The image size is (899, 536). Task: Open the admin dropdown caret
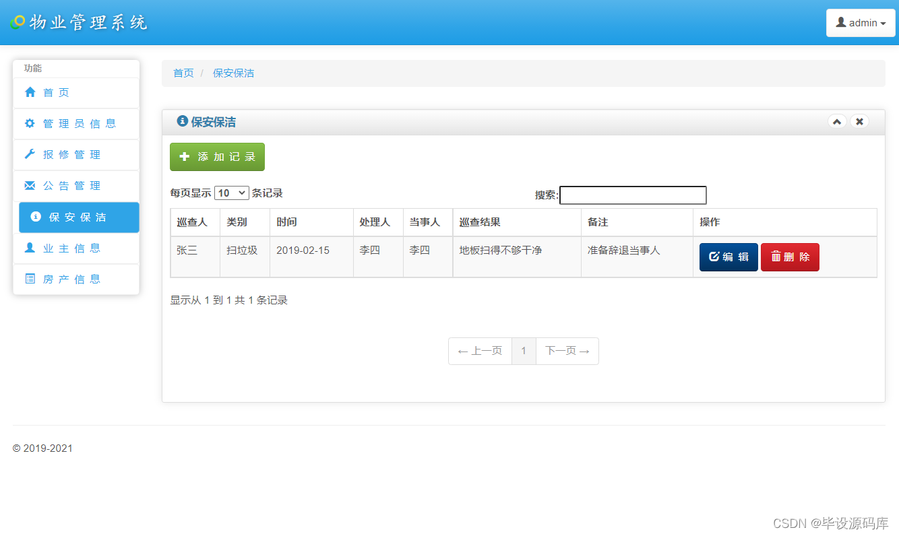click(x=883, y=24)
